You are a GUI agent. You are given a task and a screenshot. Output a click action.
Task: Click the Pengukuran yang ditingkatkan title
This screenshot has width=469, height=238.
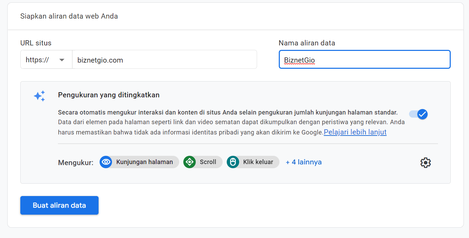109,95
